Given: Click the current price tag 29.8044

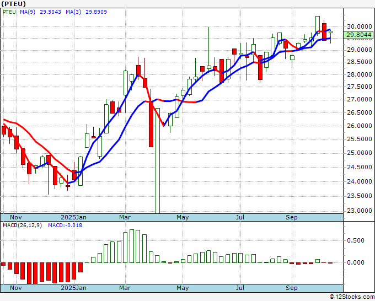Looking at the screenshot, I should pos(359,35).
